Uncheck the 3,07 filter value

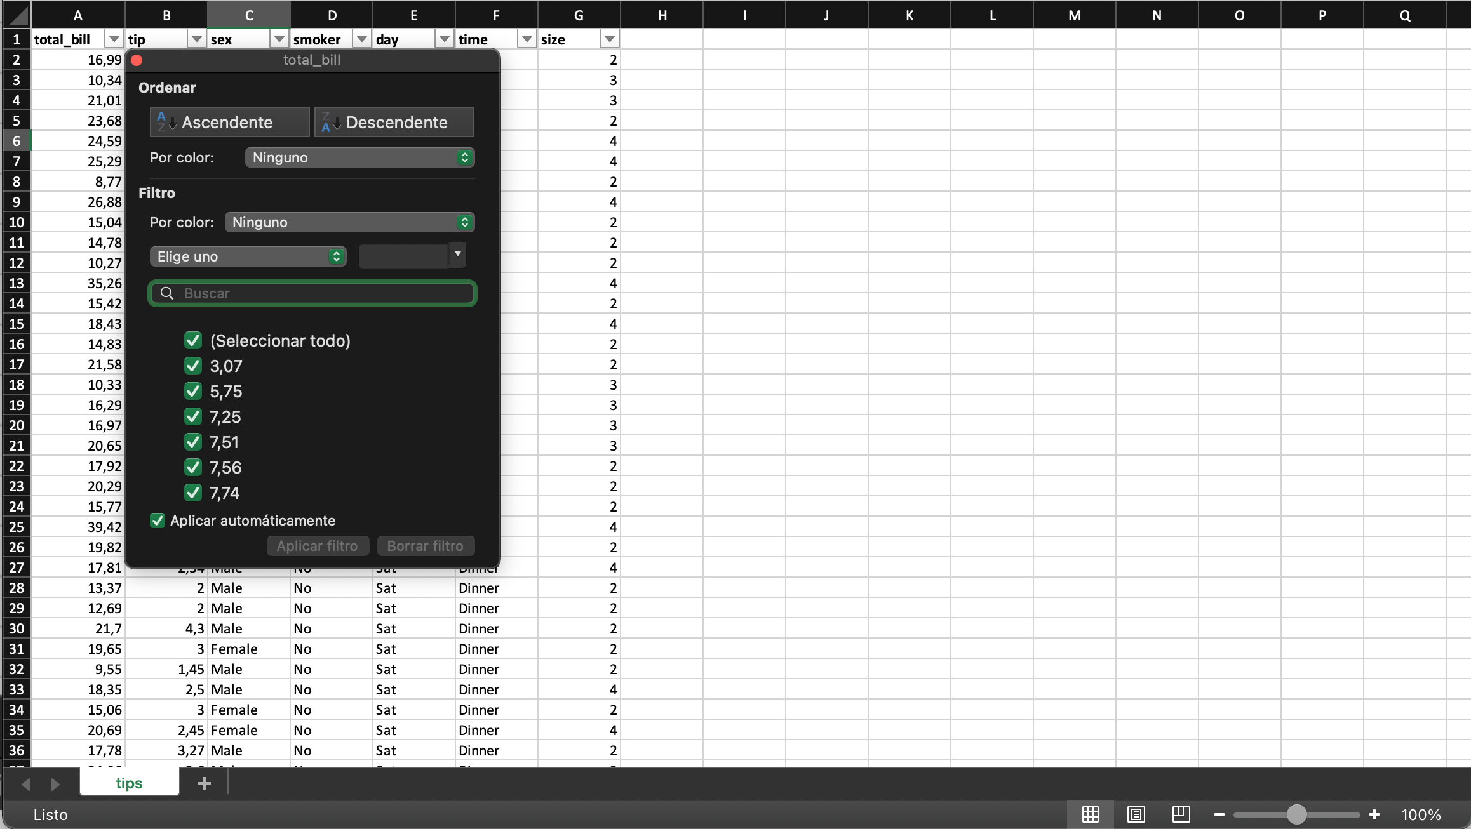point(193,366)
